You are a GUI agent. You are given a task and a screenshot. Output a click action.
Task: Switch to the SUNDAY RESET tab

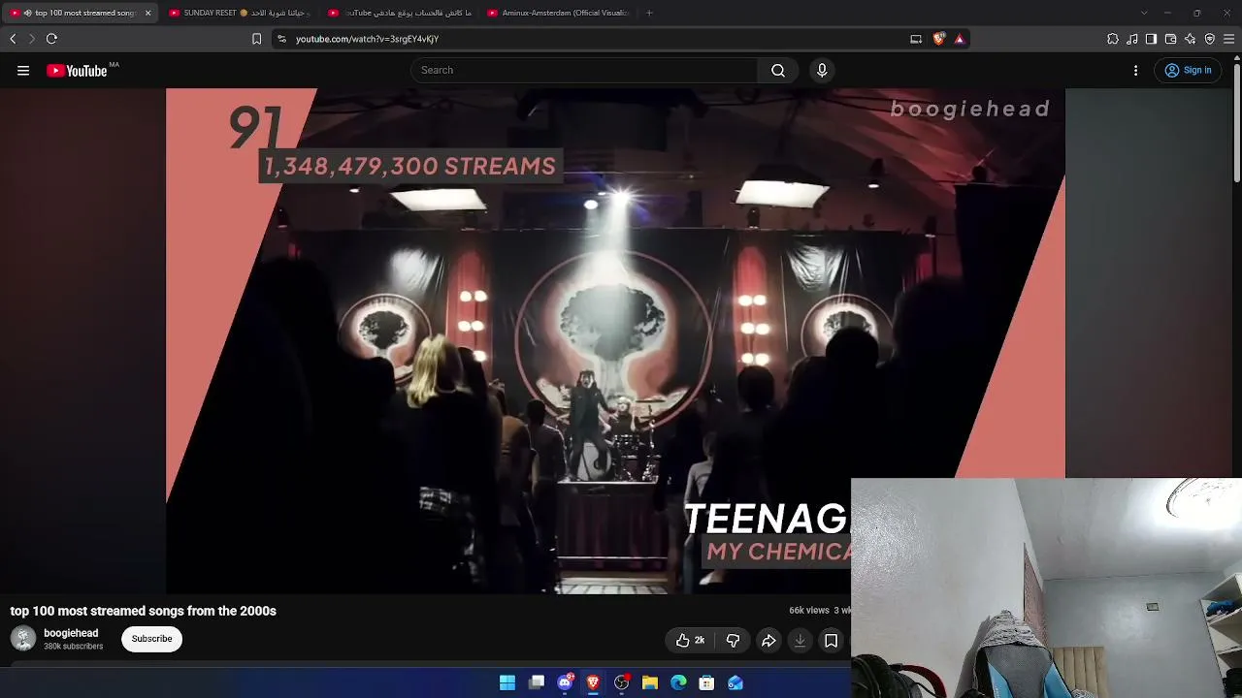(239, 13)
